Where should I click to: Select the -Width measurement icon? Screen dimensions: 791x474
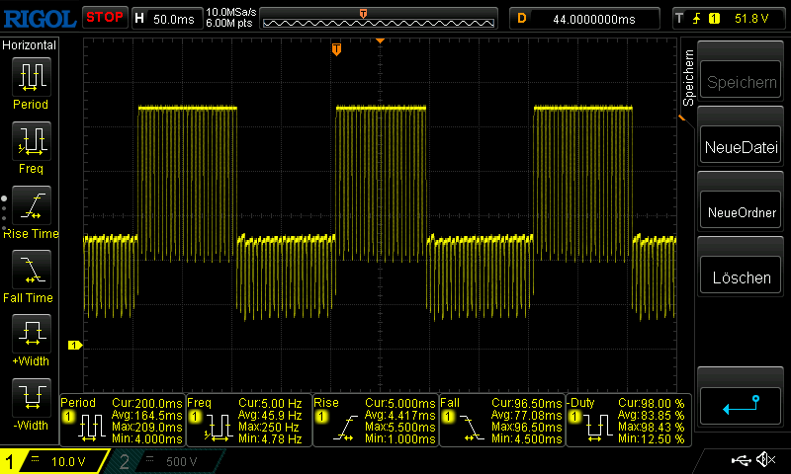click(x=32, y=397)
